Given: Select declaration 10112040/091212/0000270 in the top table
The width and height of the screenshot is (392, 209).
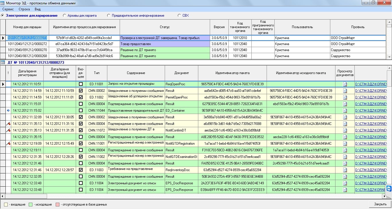Looking at the screenshot, I should 27,50.
